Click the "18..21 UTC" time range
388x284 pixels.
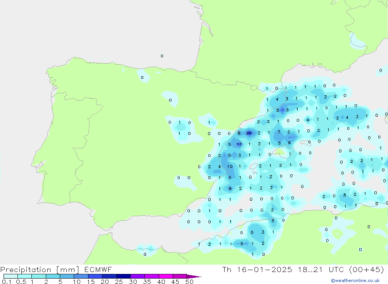317,270
